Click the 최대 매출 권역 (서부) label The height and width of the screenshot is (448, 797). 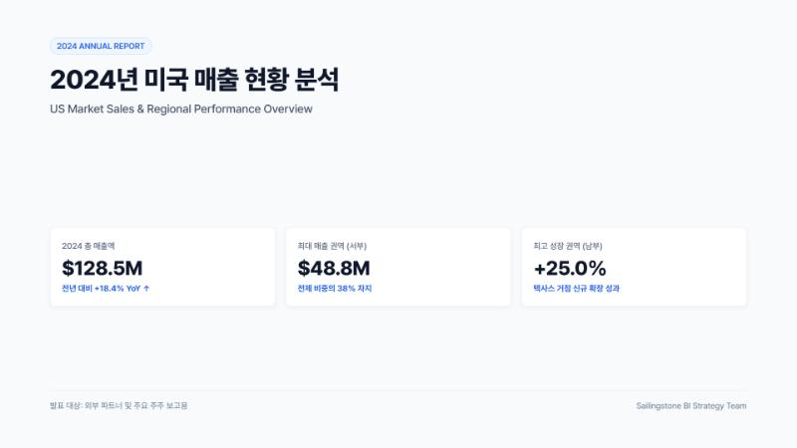pyautogui.click(x=332, y=246)
